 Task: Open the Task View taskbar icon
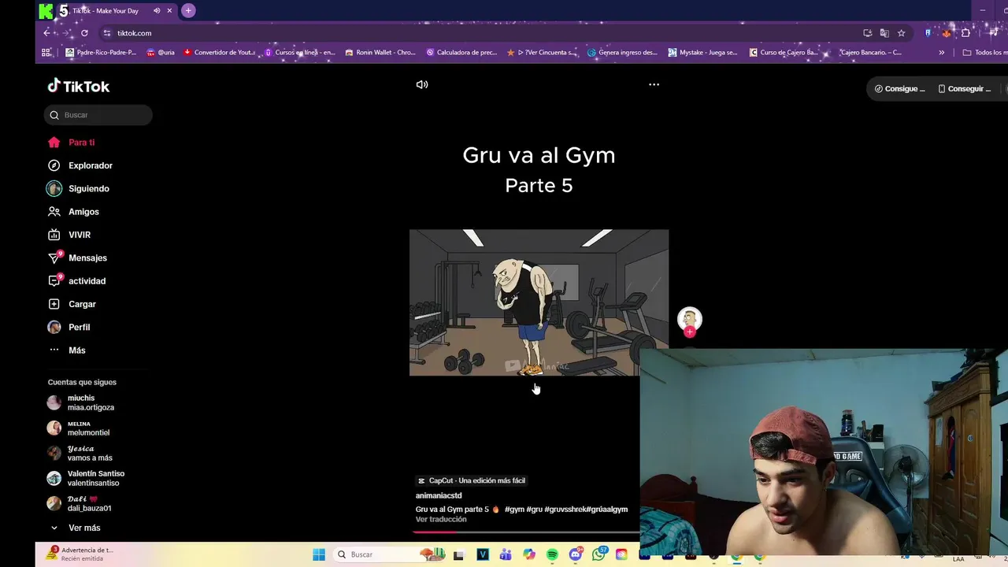[x=459, y=554]
